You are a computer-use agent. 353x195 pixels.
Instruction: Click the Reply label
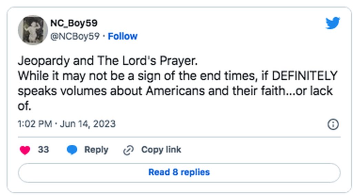[96, 150]
